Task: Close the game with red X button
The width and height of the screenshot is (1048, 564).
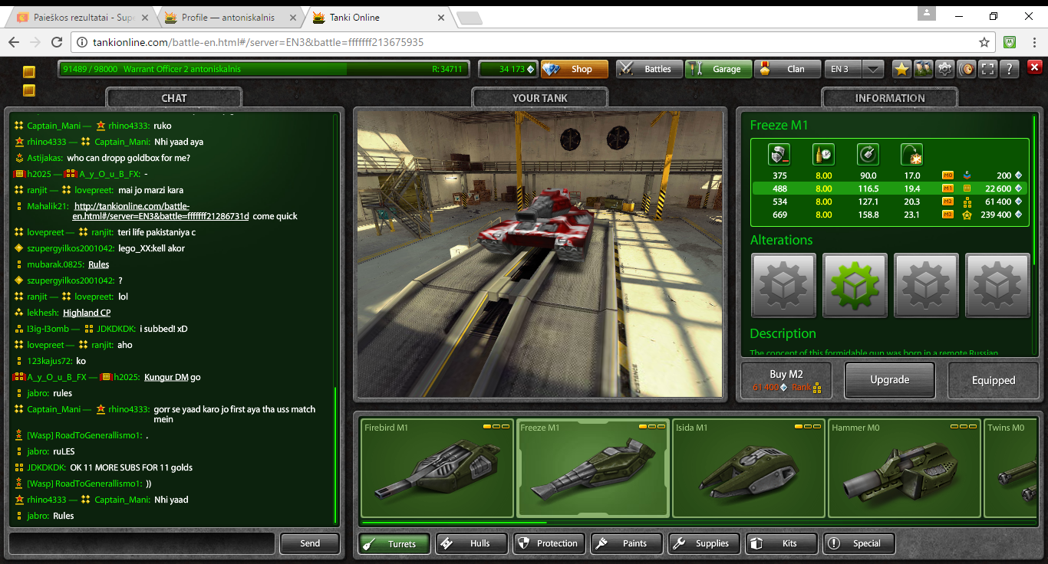Action: click(x=1033, y=69)
